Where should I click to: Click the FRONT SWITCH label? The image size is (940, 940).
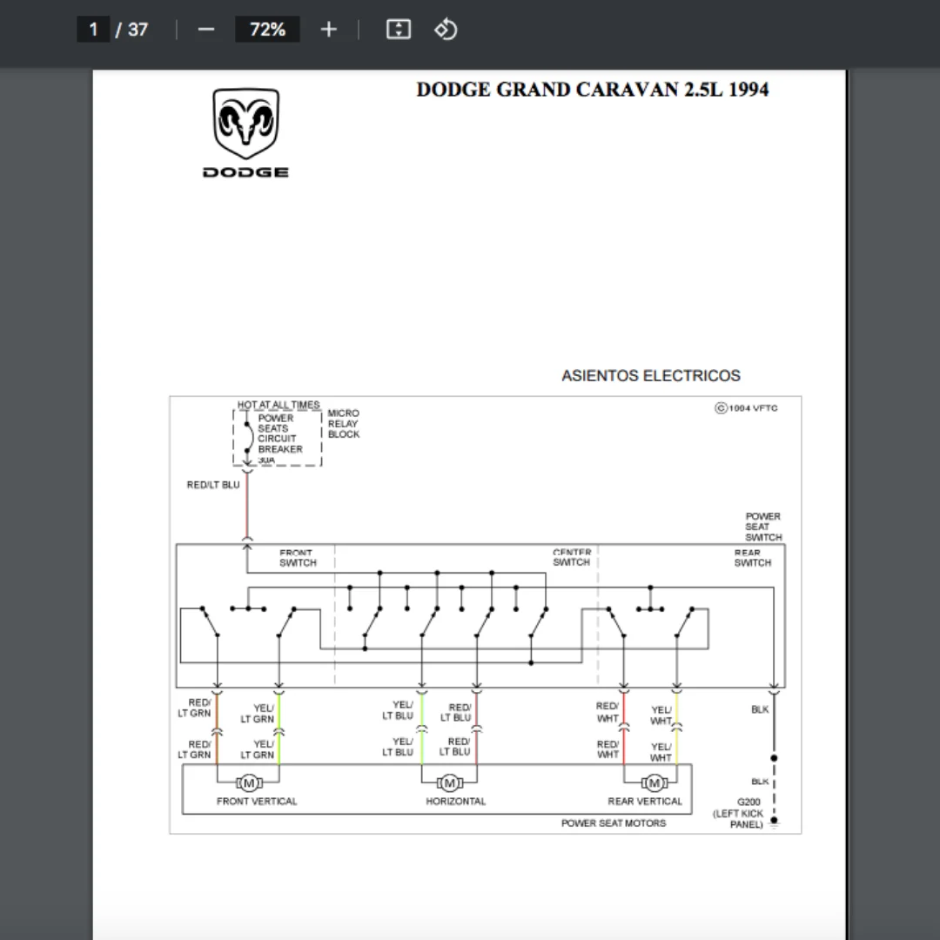[298, 558]
